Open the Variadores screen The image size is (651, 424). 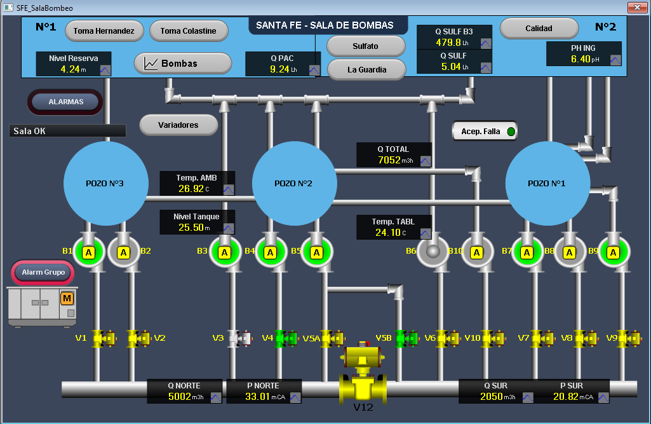coord(178,125)
